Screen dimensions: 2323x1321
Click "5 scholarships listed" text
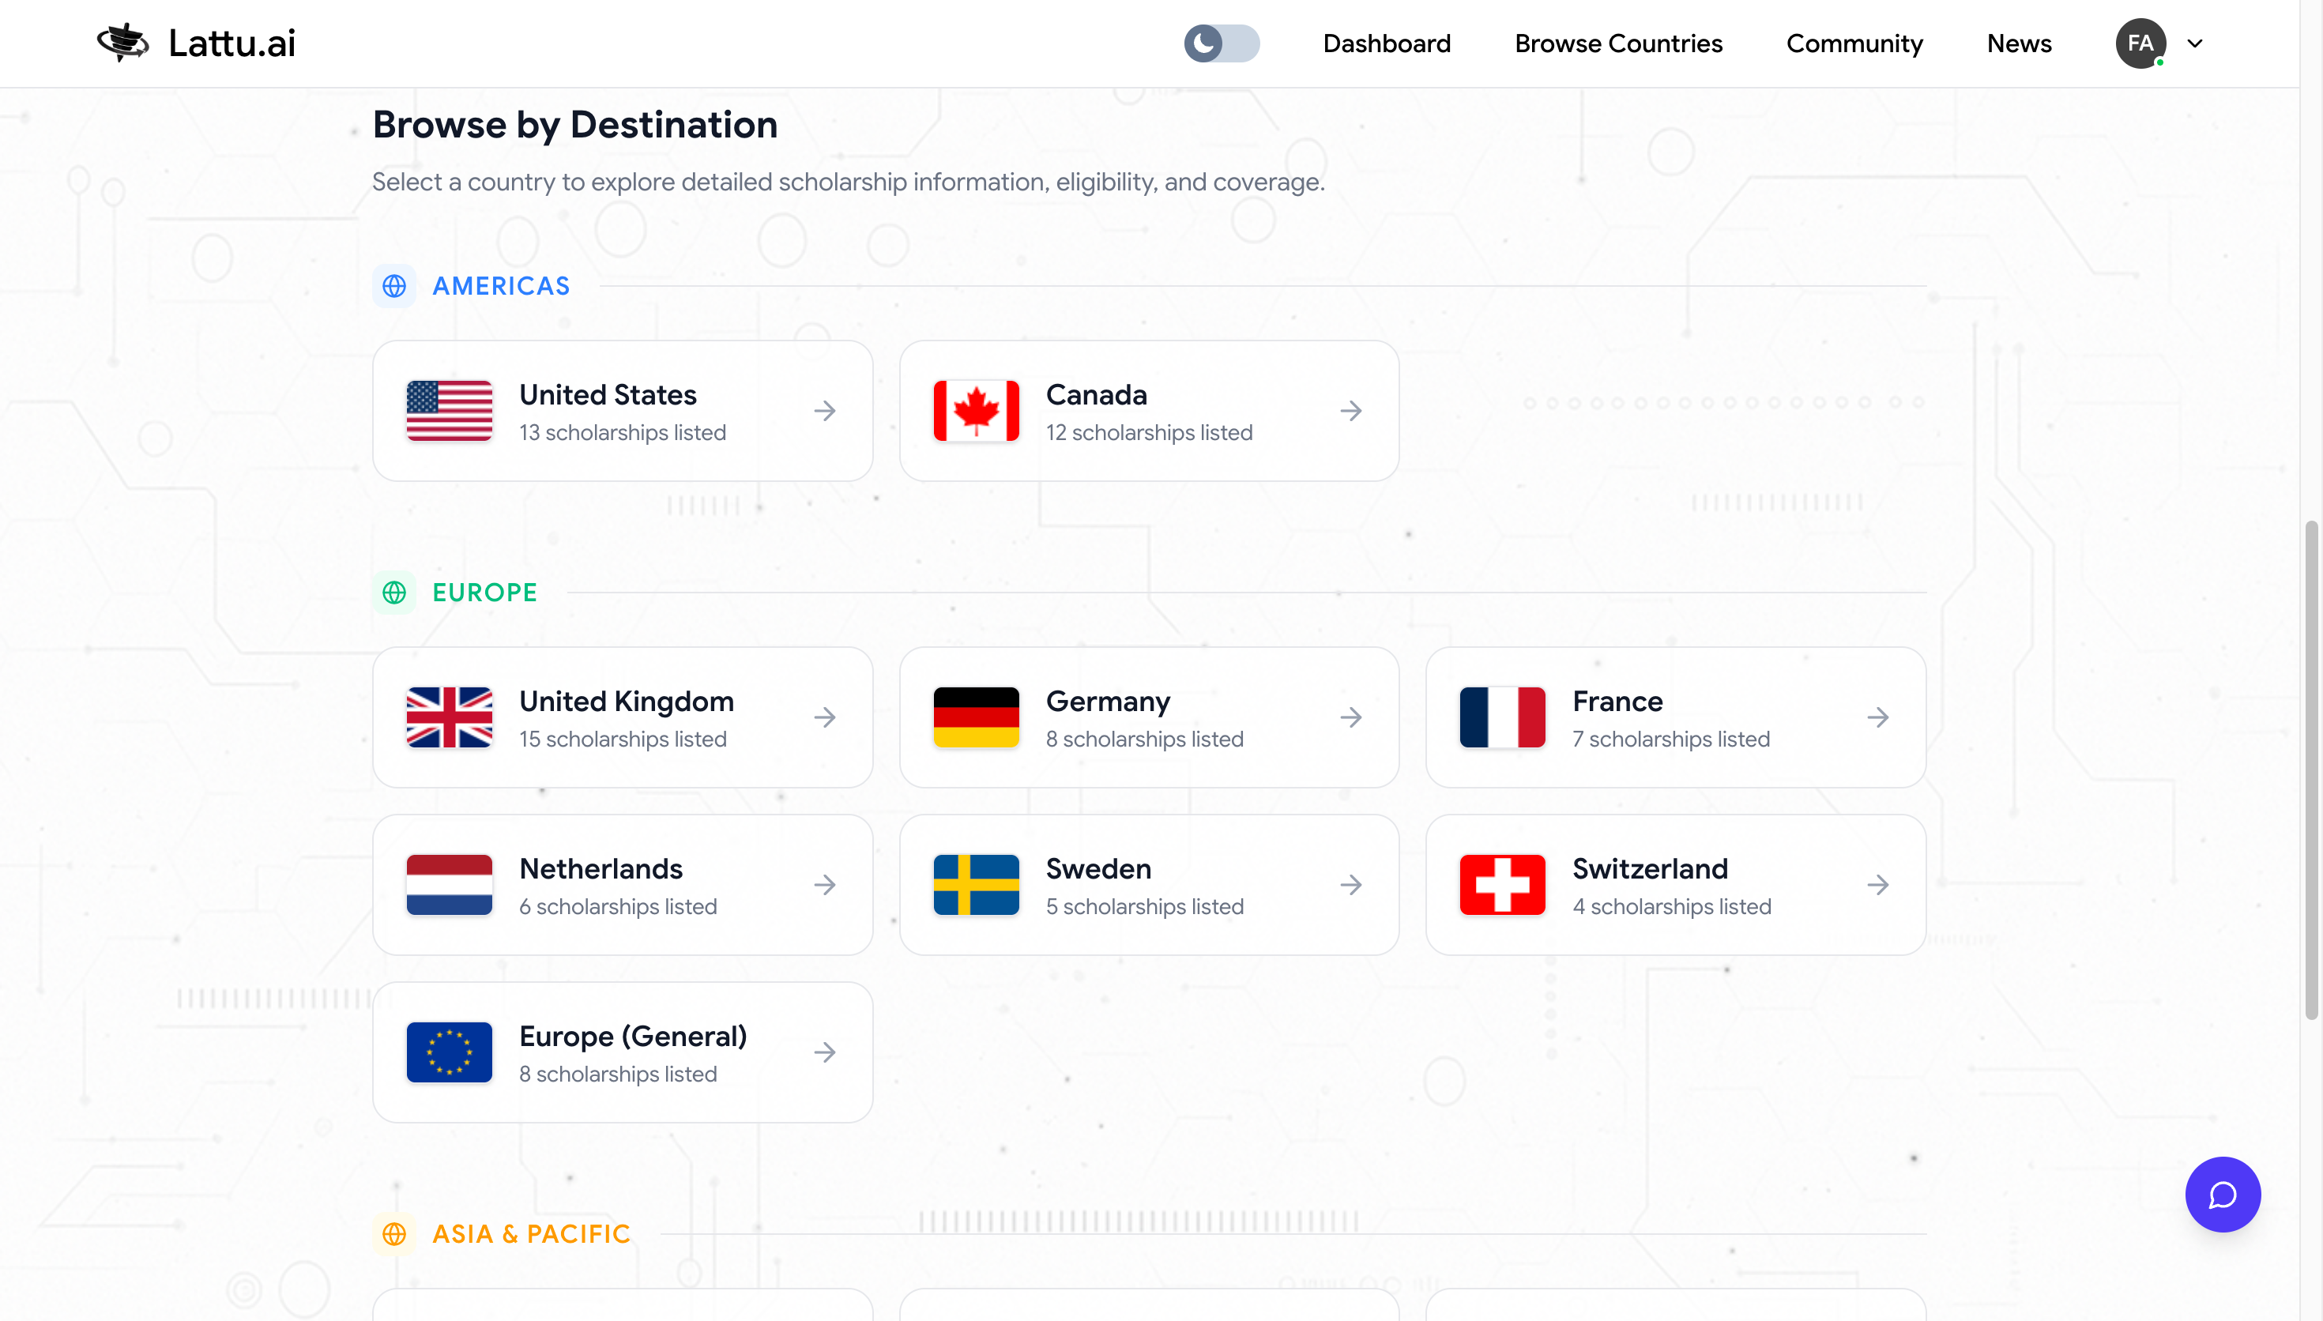[x=1145, y=906]
